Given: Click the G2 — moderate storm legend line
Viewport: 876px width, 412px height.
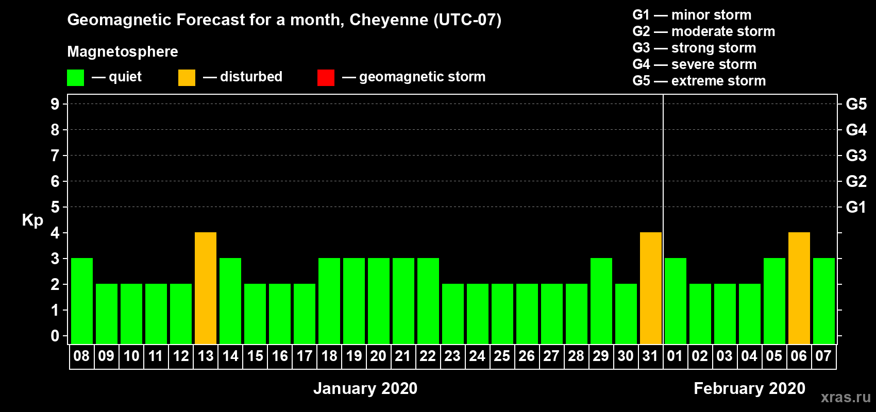Looking at the screenshot, I should (704, 31).
